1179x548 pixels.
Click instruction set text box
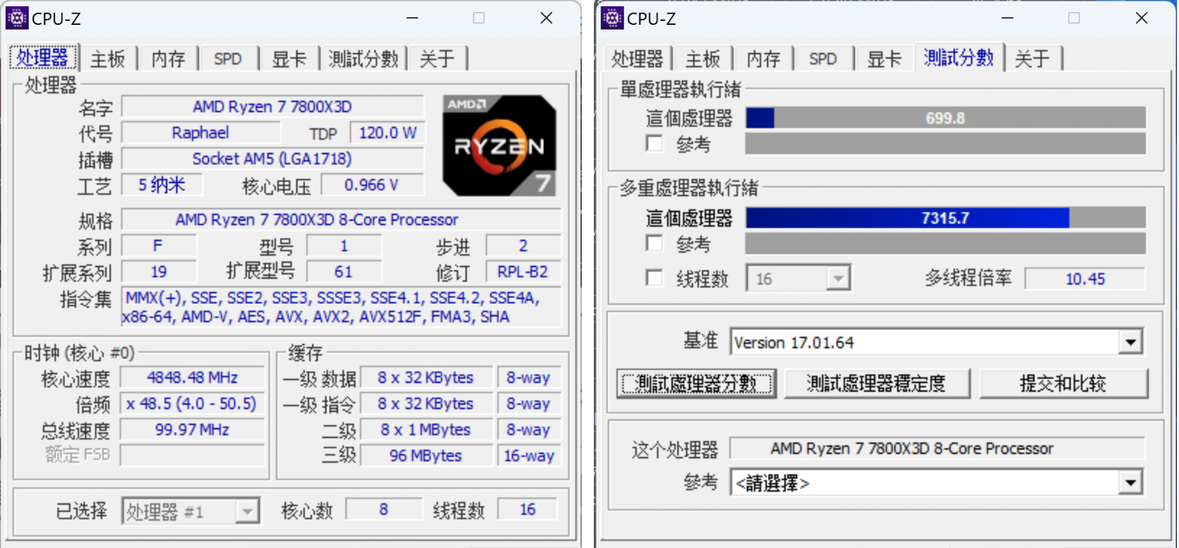(341, 307)
